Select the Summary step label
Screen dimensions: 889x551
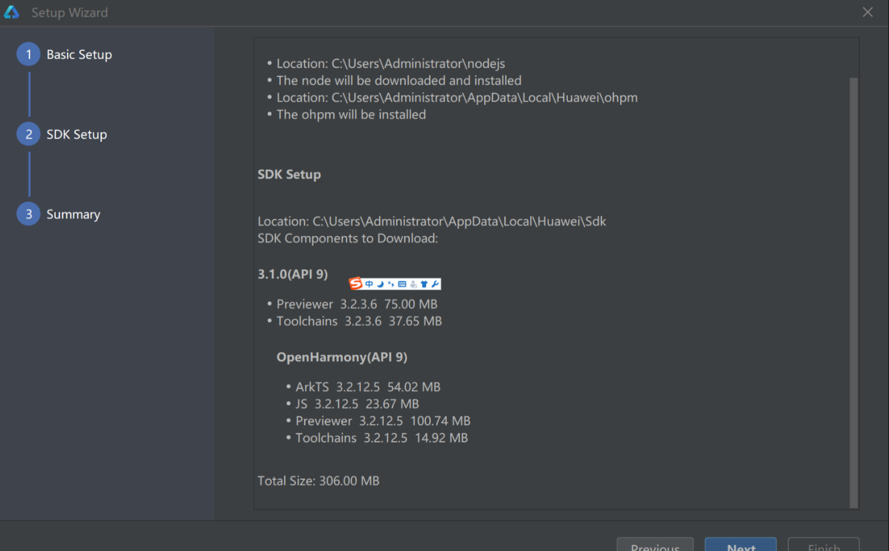[x=73, y=214]
